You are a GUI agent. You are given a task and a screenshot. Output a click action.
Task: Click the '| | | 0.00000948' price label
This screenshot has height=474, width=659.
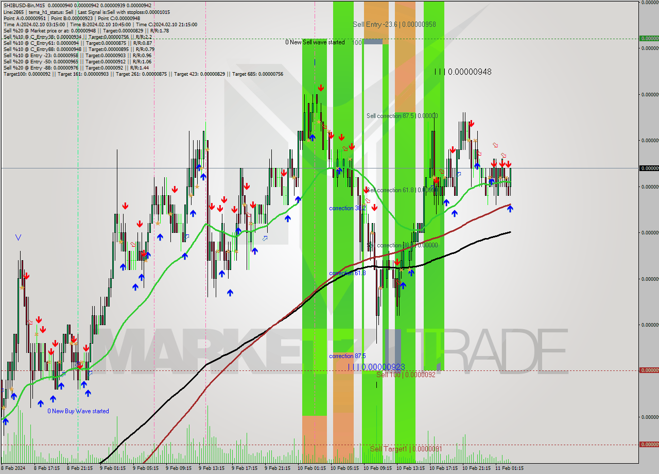463,72
